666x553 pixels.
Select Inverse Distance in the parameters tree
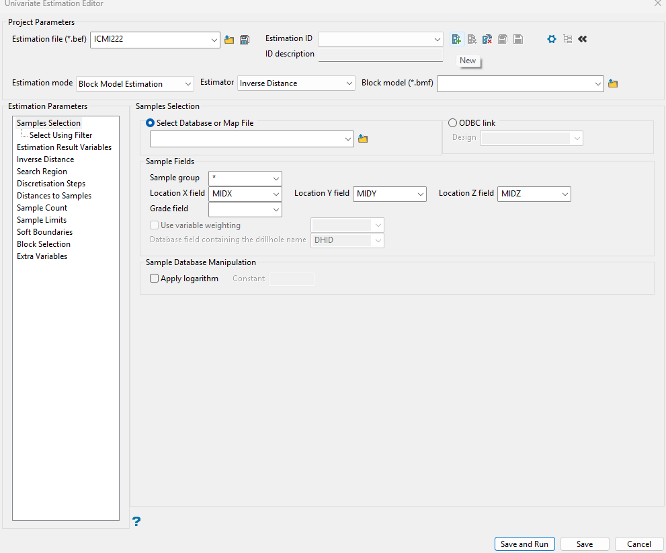click(x=46, y=159)
